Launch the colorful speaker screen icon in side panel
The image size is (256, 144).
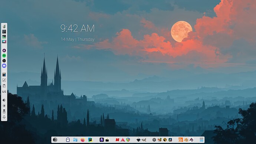click(x=4, y=42)
